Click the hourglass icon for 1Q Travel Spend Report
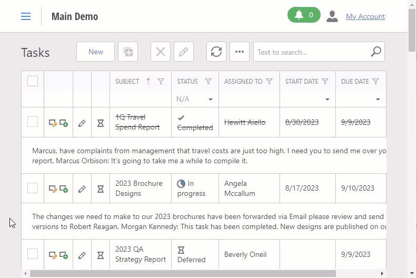This screenshot has height=278, width=417. tap(101, 123)
